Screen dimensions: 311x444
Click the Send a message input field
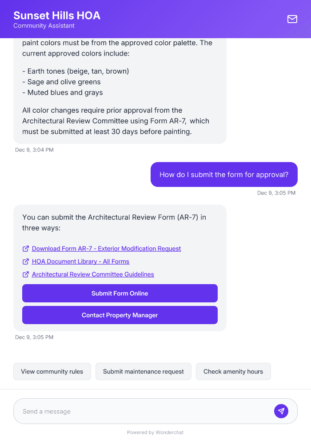[x=133, y=411]
